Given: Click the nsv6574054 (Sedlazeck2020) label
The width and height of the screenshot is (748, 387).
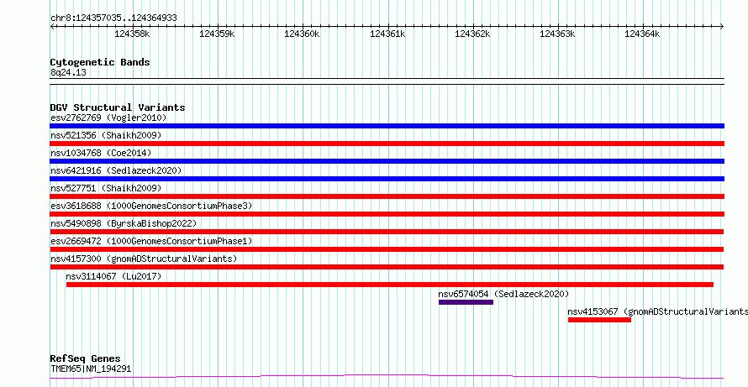Looking at the screenshot, I should click(503, 294).
